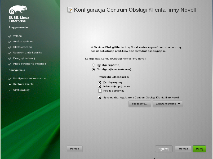Click the SUSE Linux Enterprise text
Viewport: 213px width, 159px height.
(x=19, y=19)
